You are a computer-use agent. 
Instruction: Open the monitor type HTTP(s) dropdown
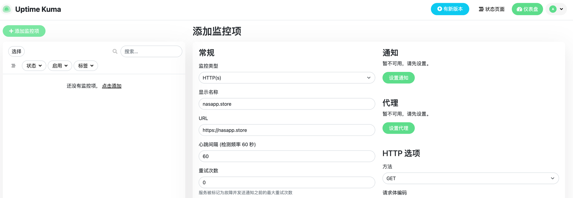pos(286,78)
